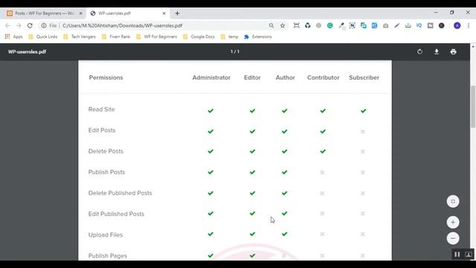This screenshot has height=268, width=476.
Task: Open the screen capture frame extension
Action: click(x=296, y=25)
